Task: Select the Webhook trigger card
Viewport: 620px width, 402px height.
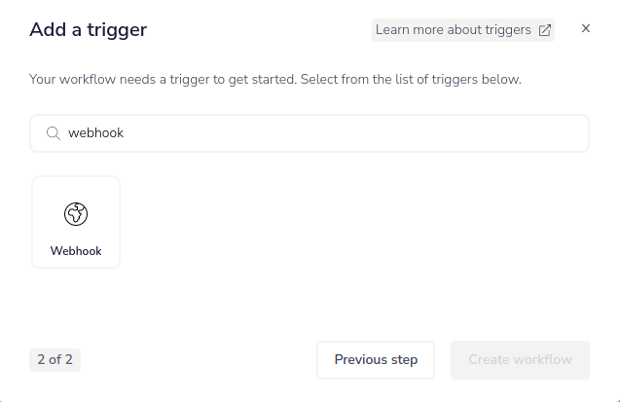Action: pos(76,222)
